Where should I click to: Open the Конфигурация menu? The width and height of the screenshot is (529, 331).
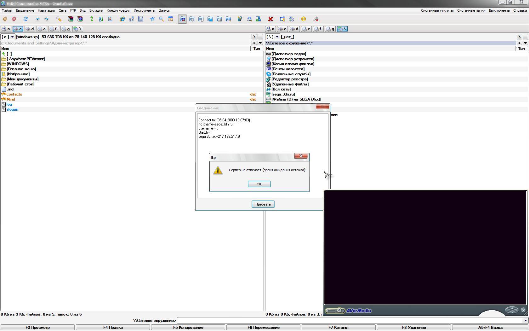pos(118,10)
